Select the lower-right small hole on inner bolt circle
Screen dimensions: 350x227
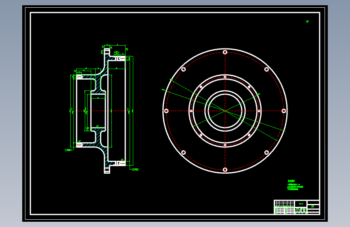pyautogui.click(x=249, y=135)
